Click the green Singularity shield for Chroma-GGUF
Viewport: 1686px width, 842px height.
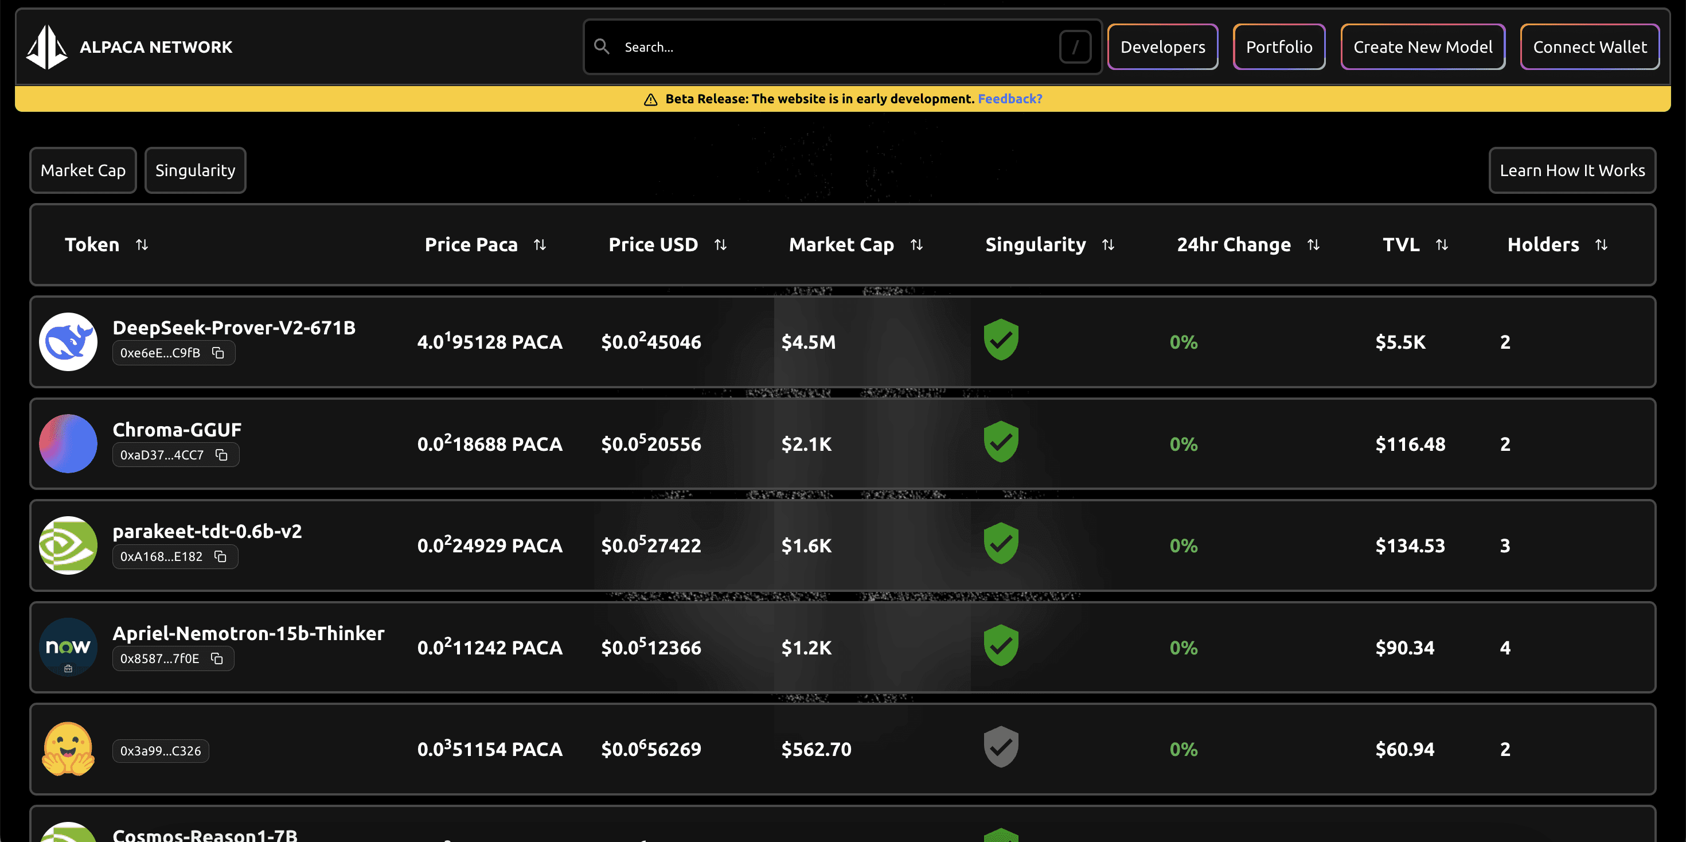[x=1001, y=441]
